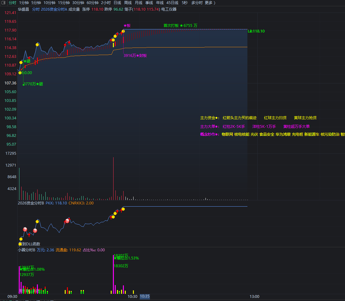Switch to the 30分钟 period
The image size is (345, 301).
click(78, 3)
